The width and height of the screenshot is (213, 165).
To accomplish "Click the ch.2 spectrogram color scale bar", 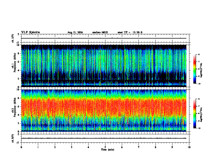I will click(x=194, y=114).
